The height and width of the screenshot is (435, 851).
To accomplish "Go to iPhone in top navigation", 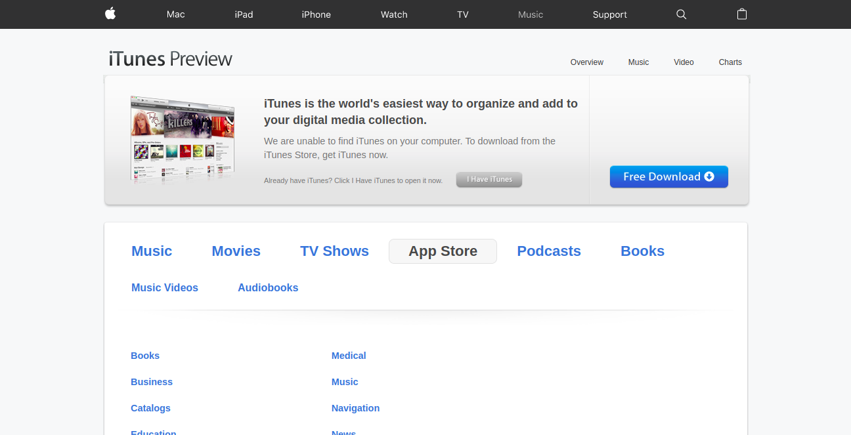I will coord(316,14).
